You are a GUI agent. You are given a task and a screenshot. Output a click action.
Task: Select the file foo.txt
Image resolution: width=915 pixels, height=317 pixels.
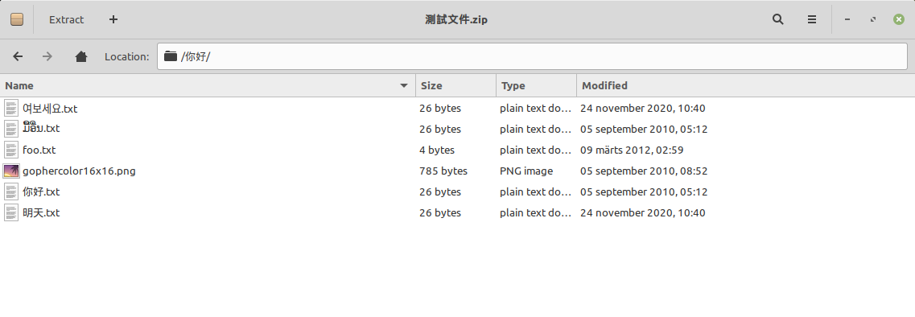coord(39,150)
